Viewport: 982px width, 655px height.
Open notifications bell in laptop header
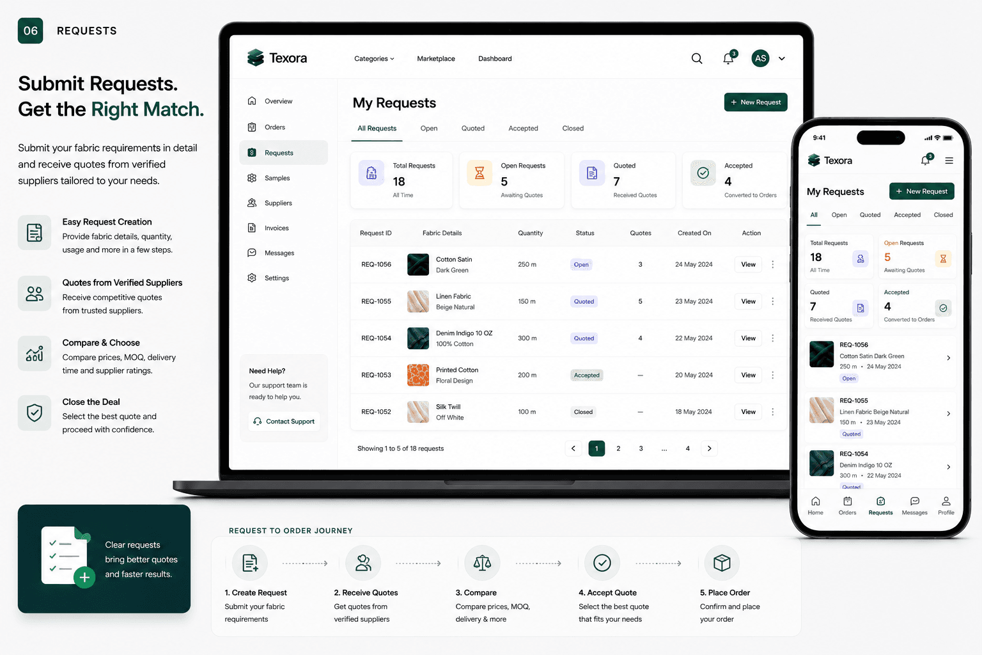point(729,58)
